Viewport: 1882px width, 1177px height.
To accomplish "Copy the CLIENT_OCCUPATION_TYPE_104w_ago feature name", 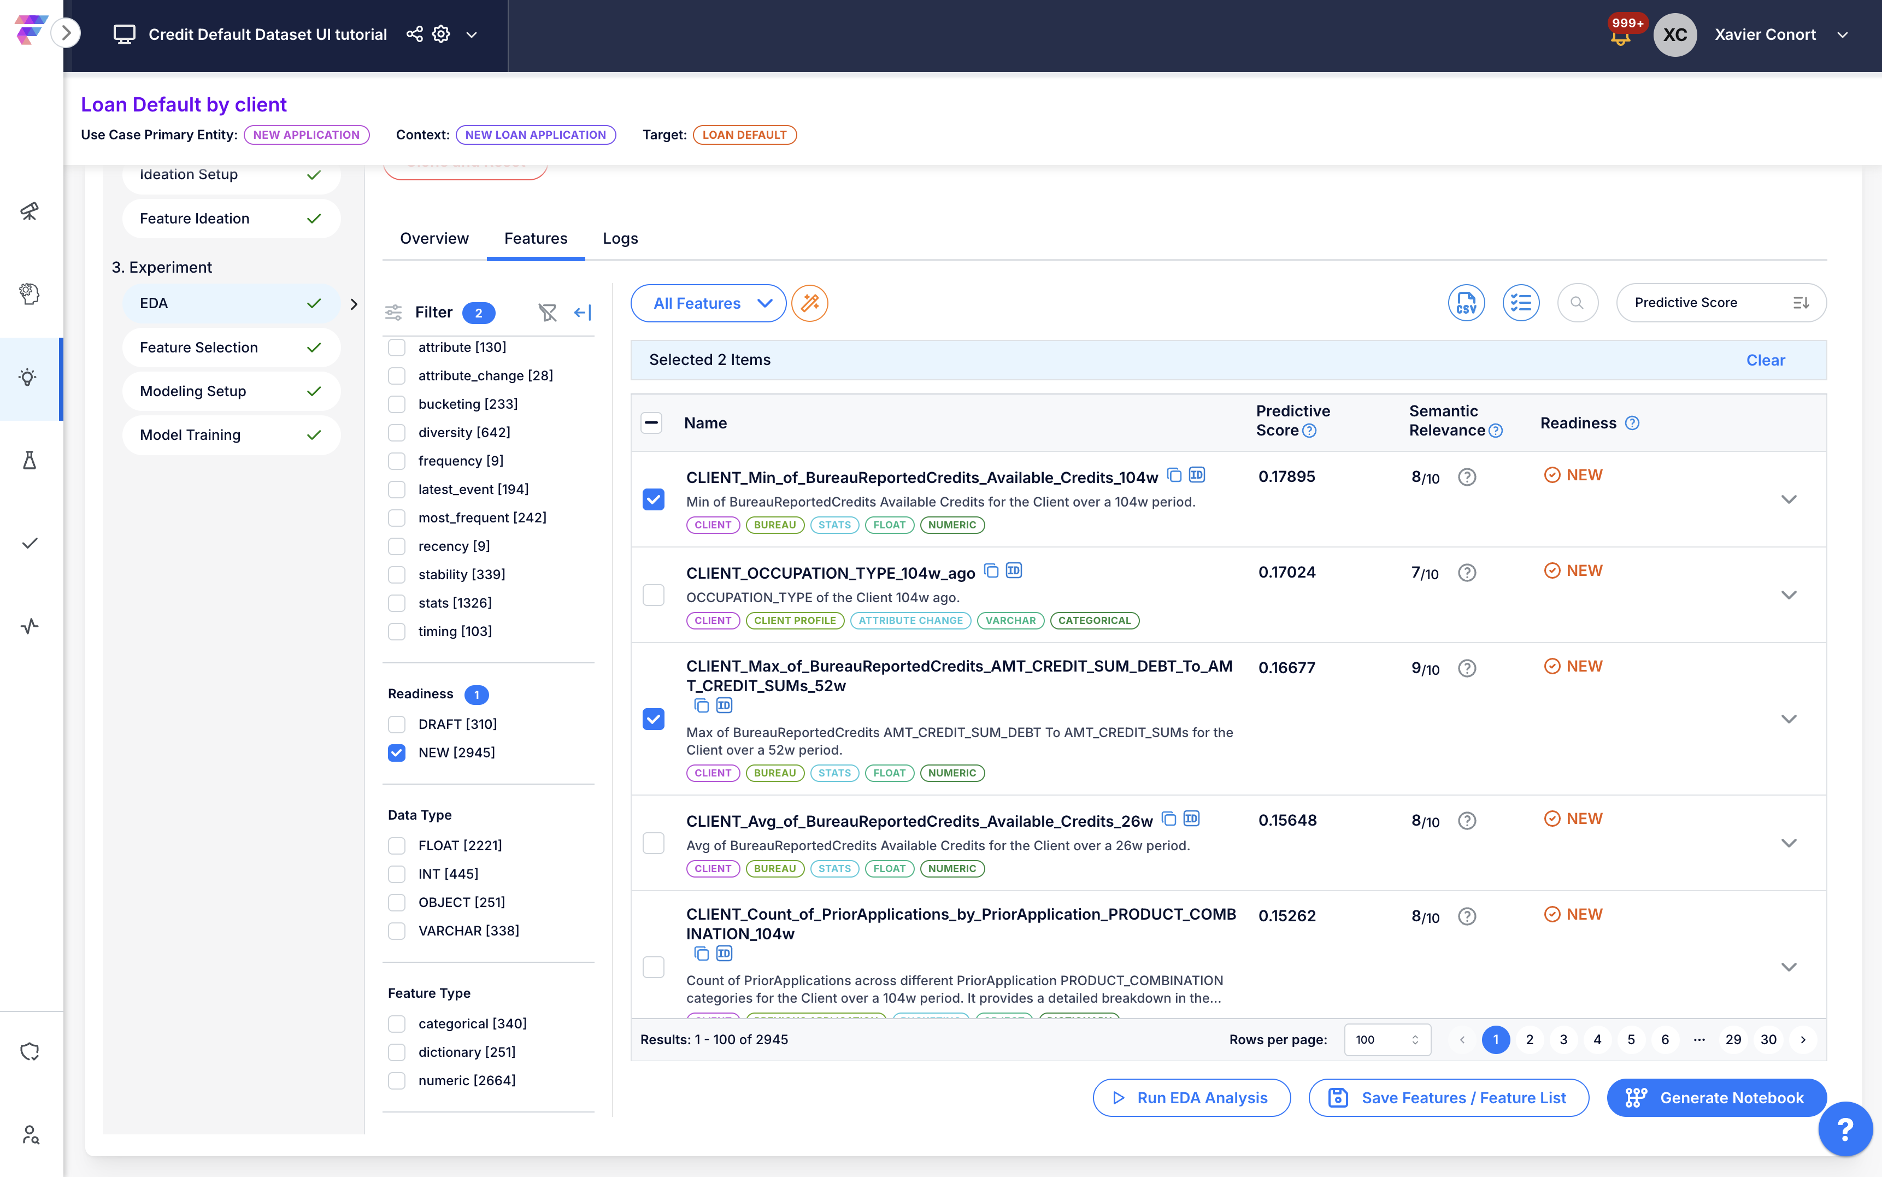I will pyautogui.click(x=991, y=570).
